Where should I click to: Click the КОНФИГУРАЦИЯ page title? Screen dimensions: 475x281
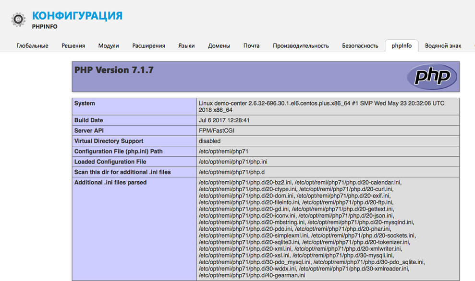[77, 15]
